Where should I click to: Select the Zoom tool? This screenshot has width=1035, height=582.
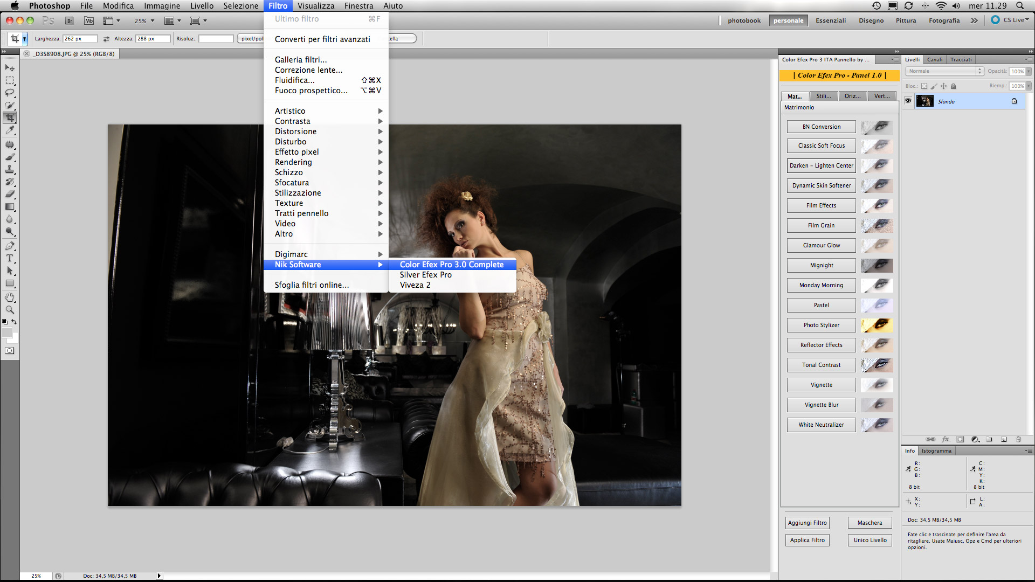10,310
